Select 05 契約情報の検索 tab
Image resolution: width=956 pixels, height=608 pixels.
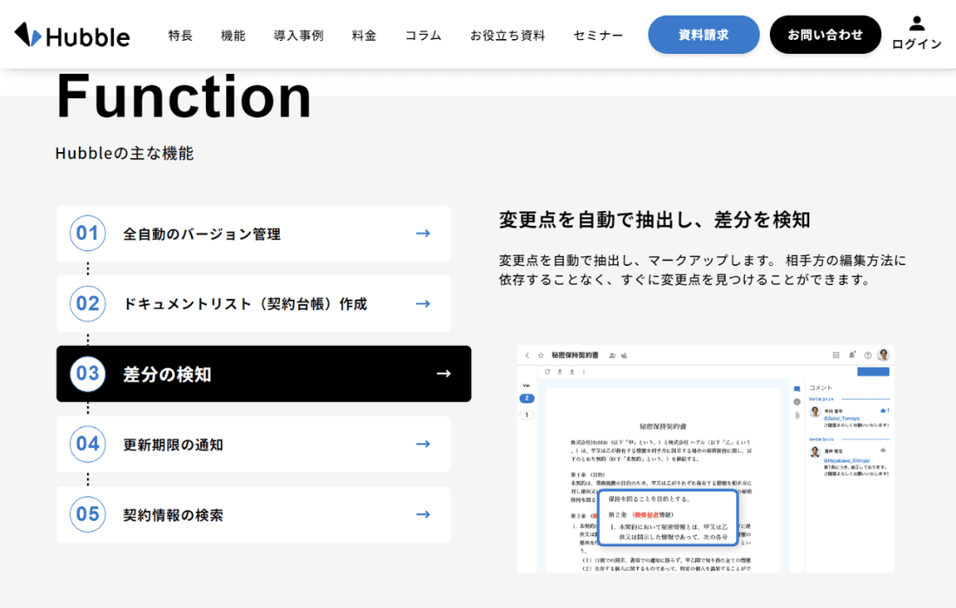pyautogui.click(x=254, y=514)
